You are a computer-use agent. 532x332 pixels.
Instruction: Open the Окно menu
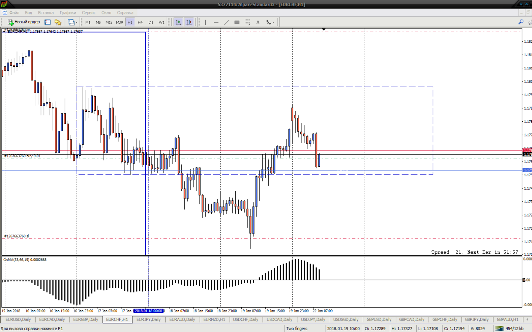(x=106, y=13)
